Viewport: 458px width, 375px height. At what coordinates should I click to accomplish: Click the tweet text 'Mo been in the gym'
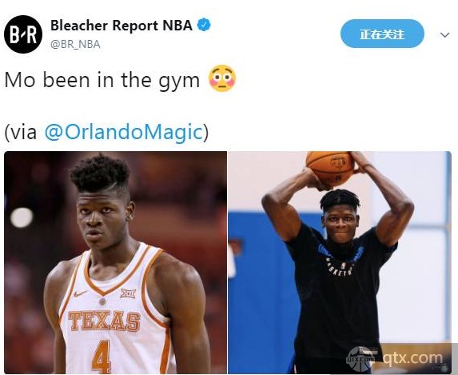click(x=102, y=80)
